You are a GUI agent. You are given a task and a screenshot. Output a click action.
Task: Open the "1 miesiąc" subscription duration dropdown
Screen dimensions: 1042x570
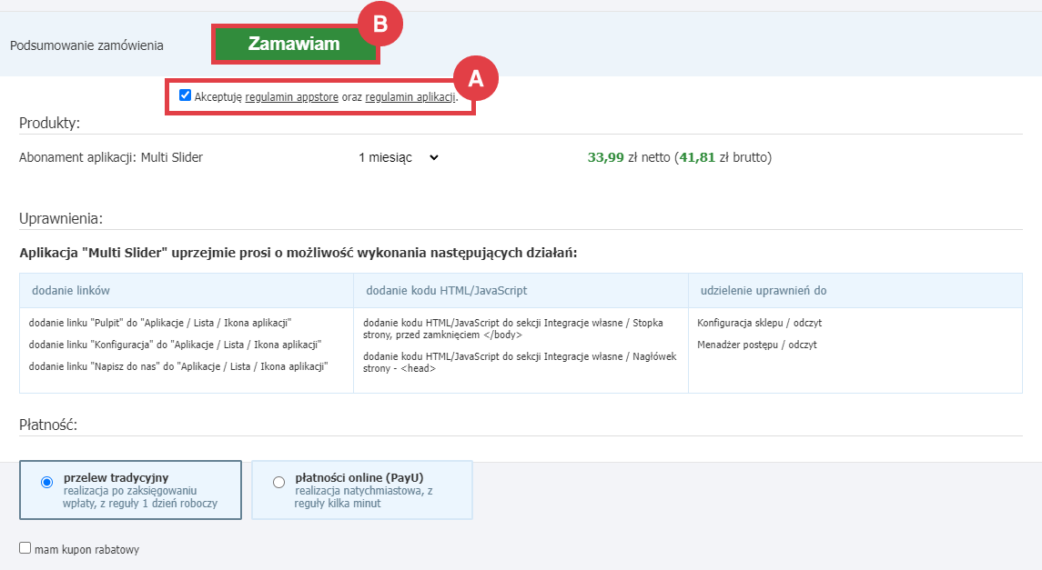click(x=400, y=156)
